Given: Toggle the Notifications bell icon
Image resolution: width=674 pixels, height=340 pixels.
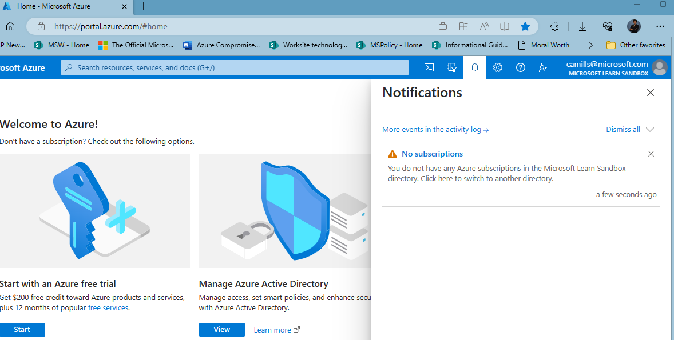Looking at the screenshot, I should [474, 67].
